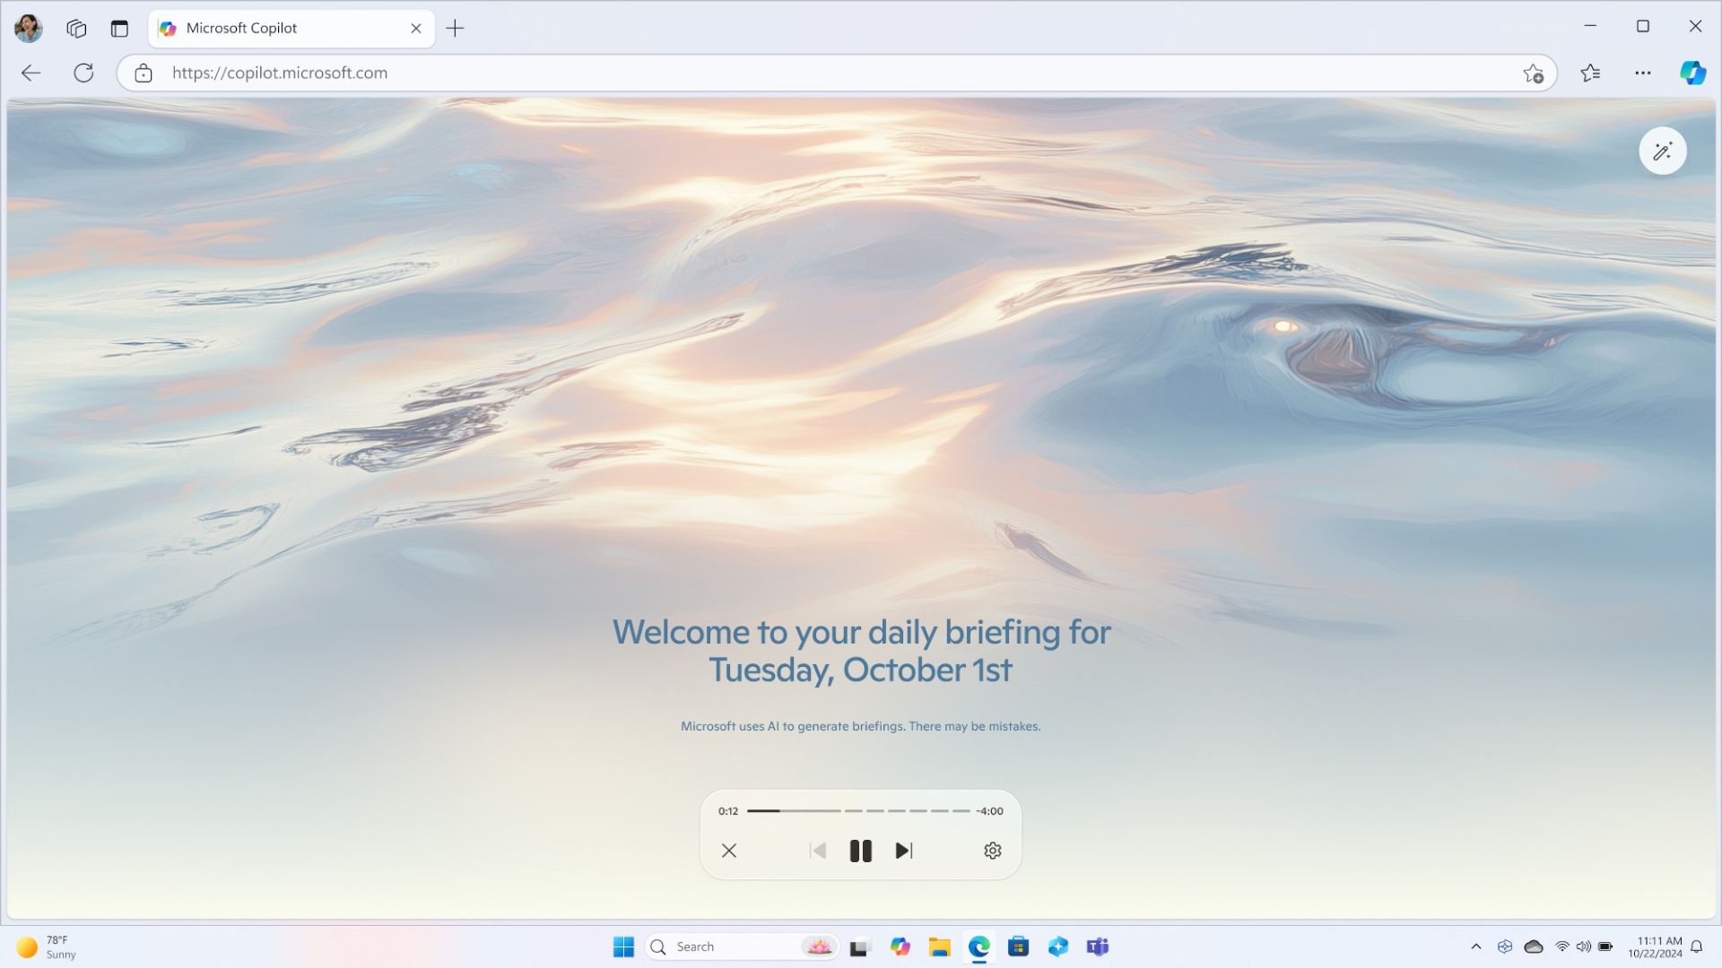Screen dimensions: 1722x968
Task: Click the skip forward button in player
Action: click(x=903, y=850)
